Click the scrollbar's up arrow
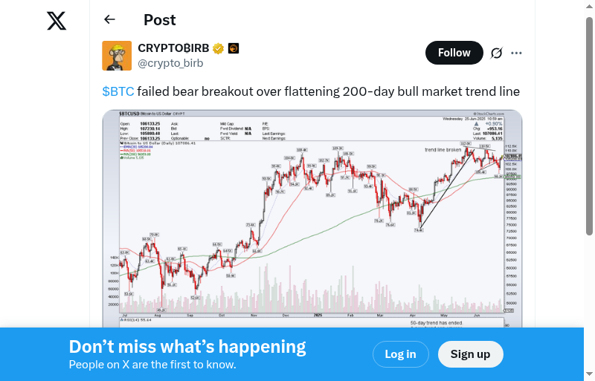This screenshot has height=381, width=595. pyautogui.click(x=590, y=6)
